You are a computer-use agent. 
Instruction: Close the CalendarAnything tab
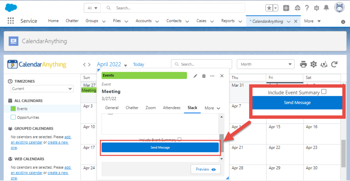296,21
